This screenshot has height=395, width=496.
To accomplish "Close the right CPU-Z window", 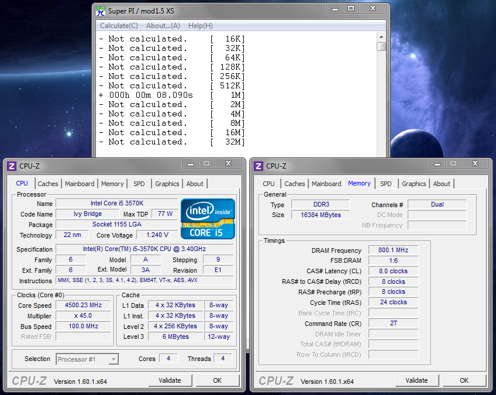I will click(x=475, y=164).
